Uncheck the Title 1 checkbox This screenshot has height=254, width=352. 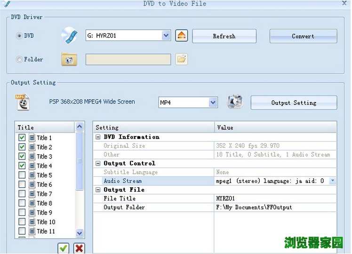(22, 138)
